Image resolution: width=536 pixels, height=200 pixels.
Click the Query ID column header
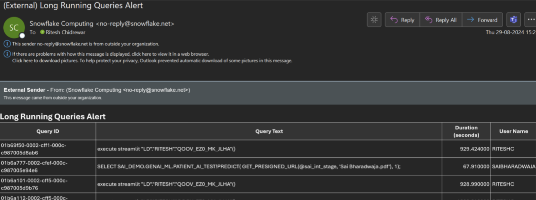[48, 131]
